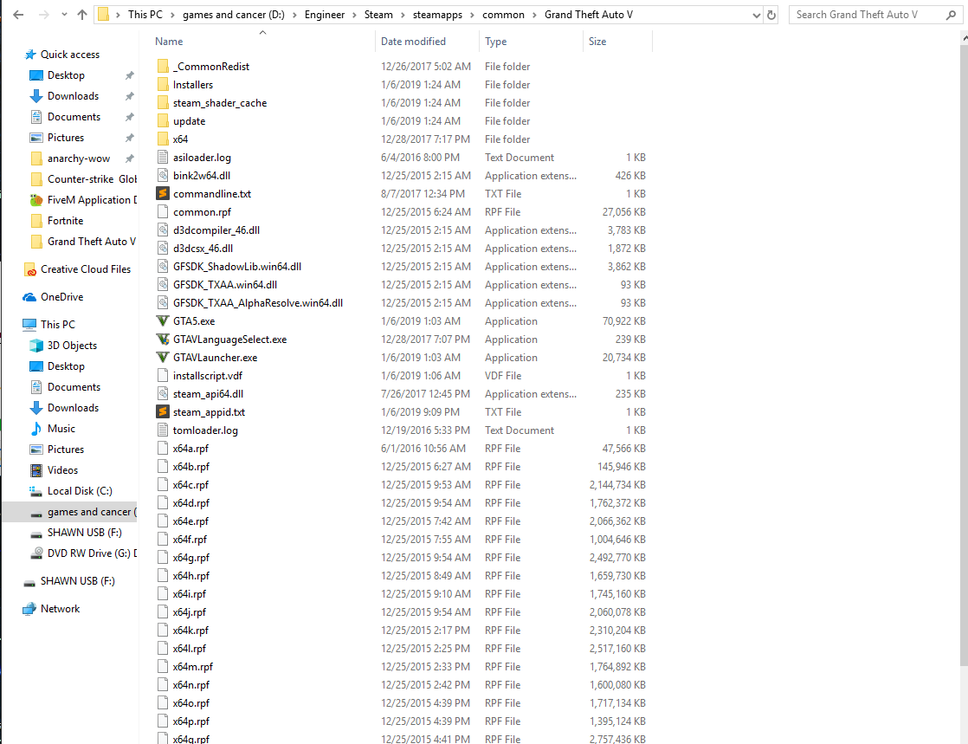
Task: Click common in the breadcrumb path
Action: point(503,15)
